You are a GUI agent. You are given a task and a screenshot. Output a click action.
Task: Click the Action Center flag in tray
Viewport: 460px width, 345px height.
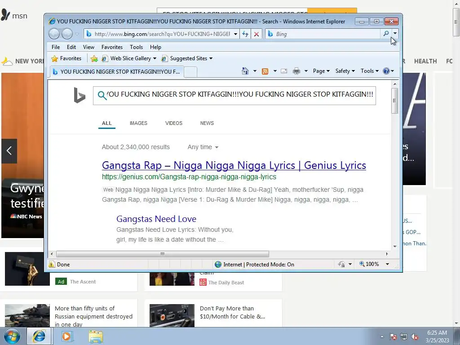393,337
